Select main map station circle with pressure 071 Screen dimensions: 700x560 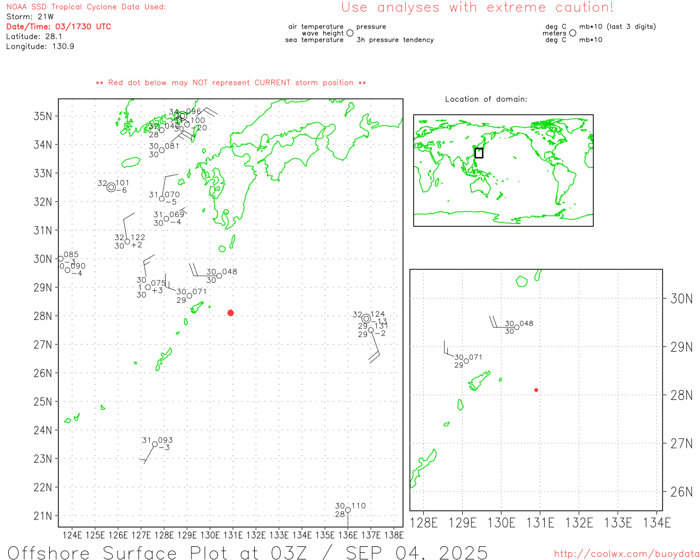[189, 296]
